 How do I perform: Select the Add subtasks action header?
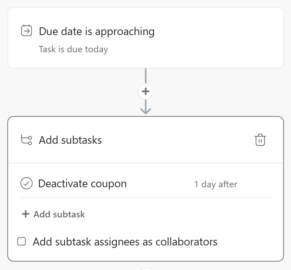(x=146, y=140)
